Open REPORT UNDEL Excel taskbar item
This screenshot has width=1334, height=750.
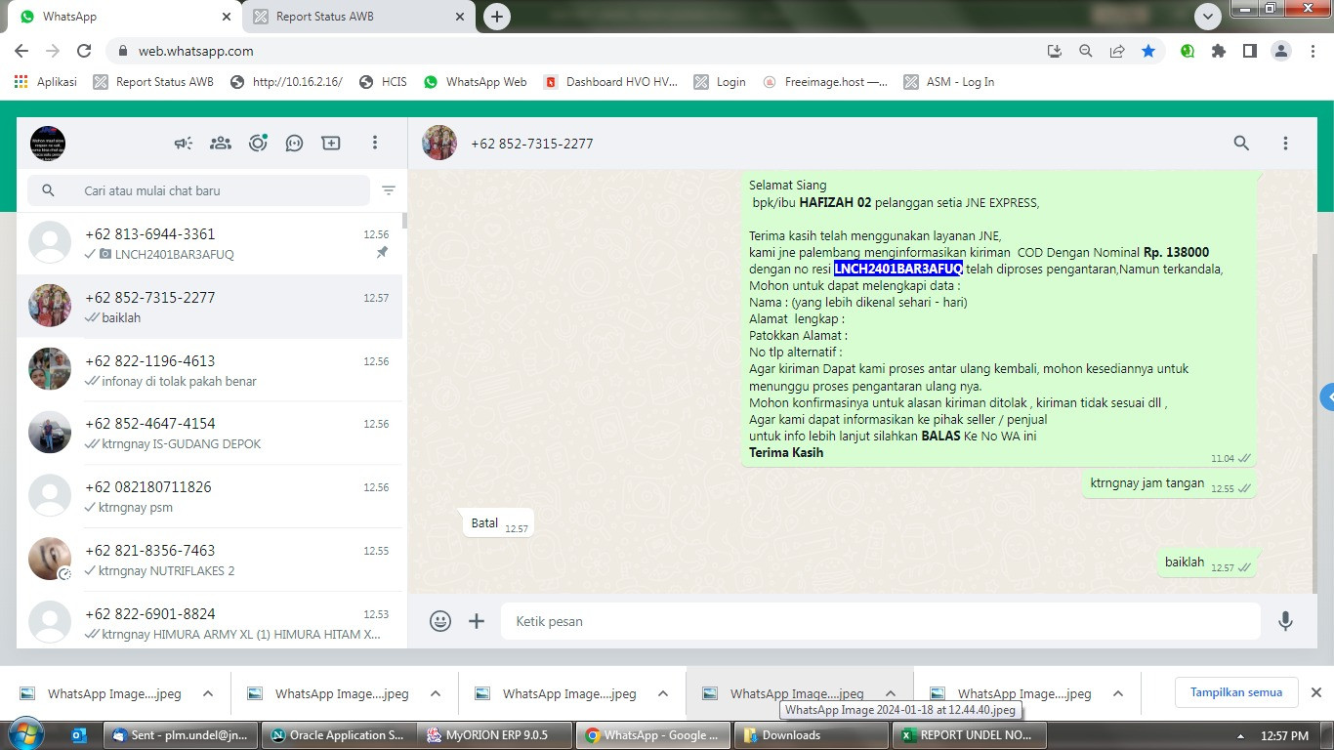[969, 735]
